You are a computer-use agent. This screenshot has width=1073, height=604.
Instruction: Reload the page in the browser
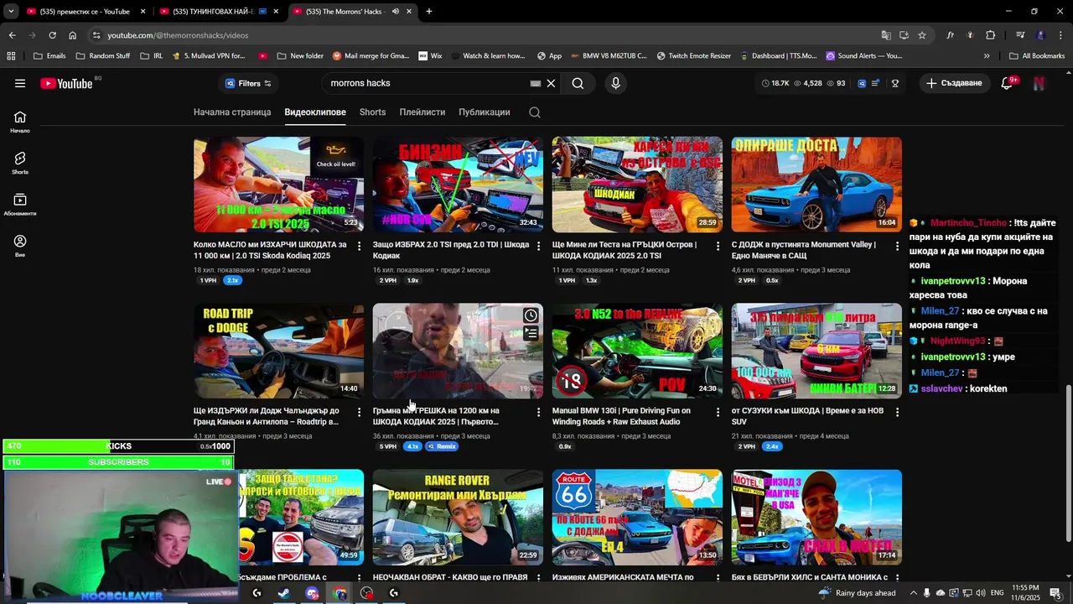(x=52, y=35)
